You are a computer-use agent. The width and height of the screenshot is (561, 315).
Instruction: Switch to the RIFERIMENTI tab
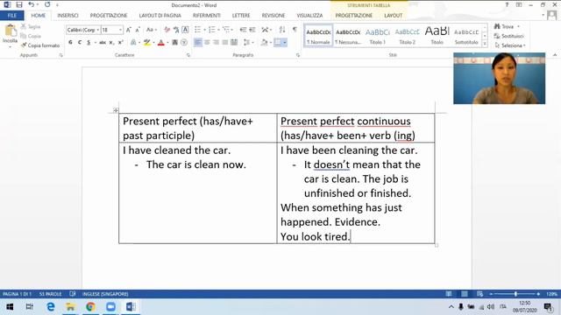tap(207, 16)
